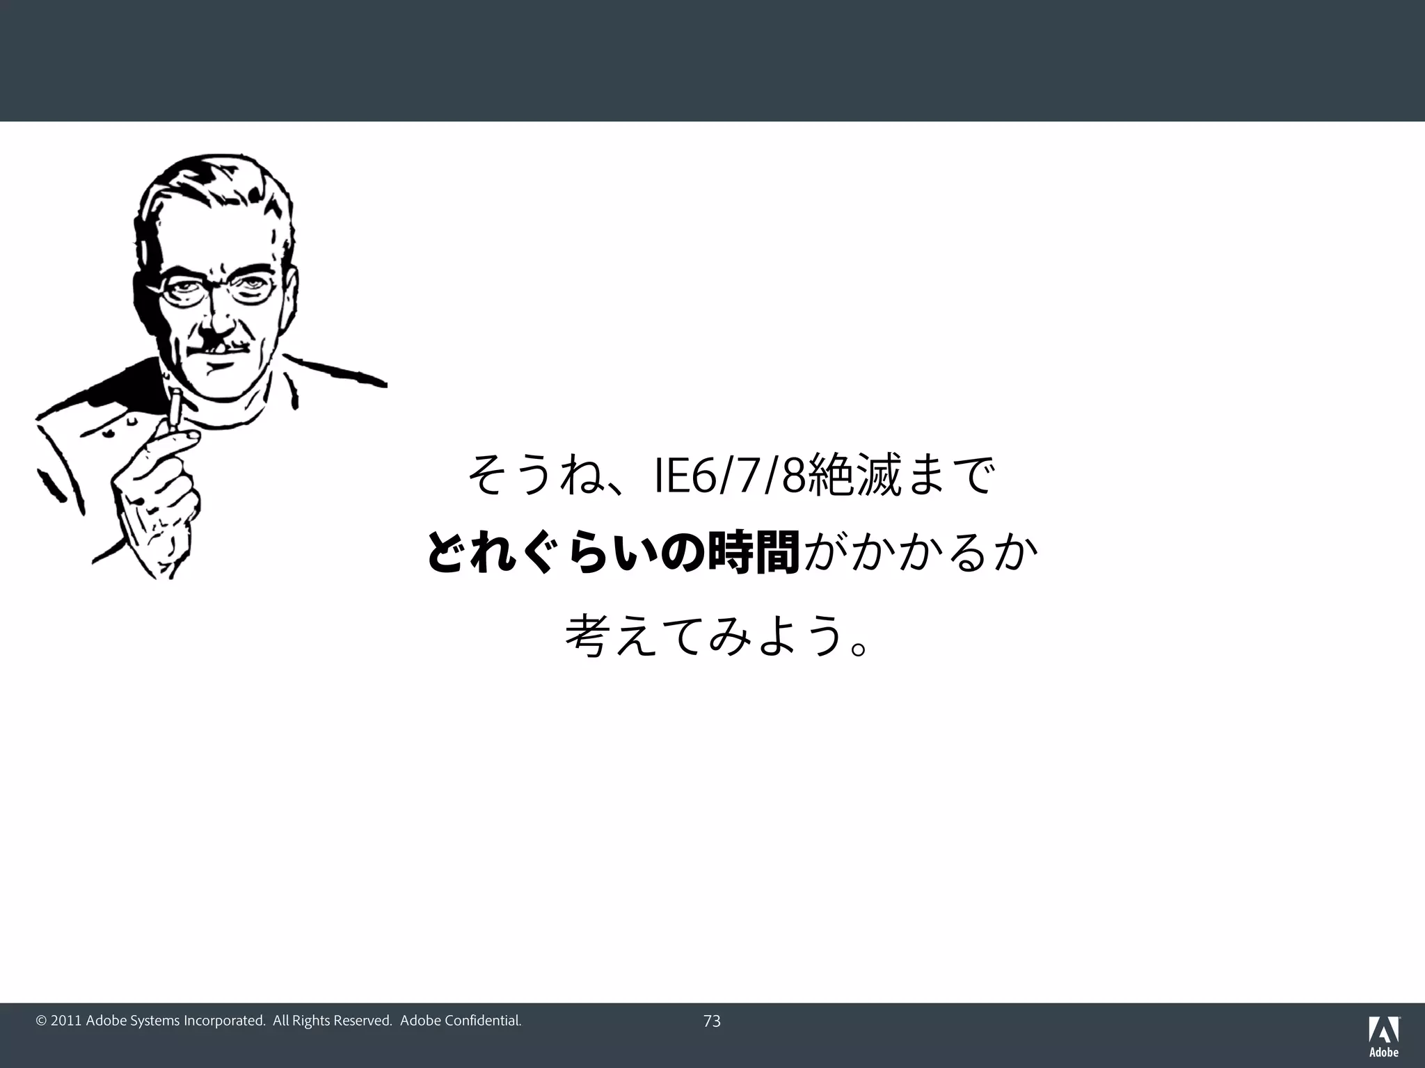Click the text line 'そうね、IE6/7/8絶滅まで'
Viewport: 1425px width, 1068px height.
pos(730,476)
